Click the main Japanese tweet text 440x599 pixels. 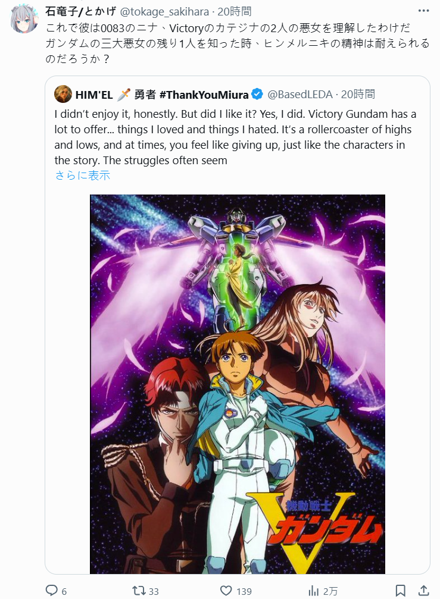(238, 43)
